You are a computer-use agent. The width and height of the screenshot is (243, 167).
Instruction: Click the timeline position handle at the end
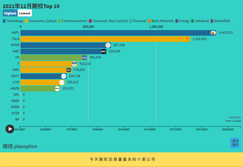pyautogui.click(x=240, y=125)
